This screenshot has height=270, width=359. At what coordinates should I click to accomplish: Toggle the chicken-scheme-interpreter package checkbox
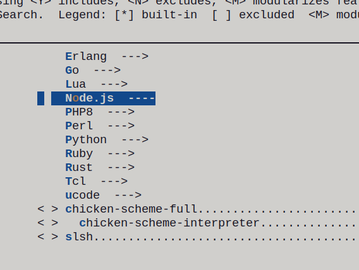tap(47, 223)
